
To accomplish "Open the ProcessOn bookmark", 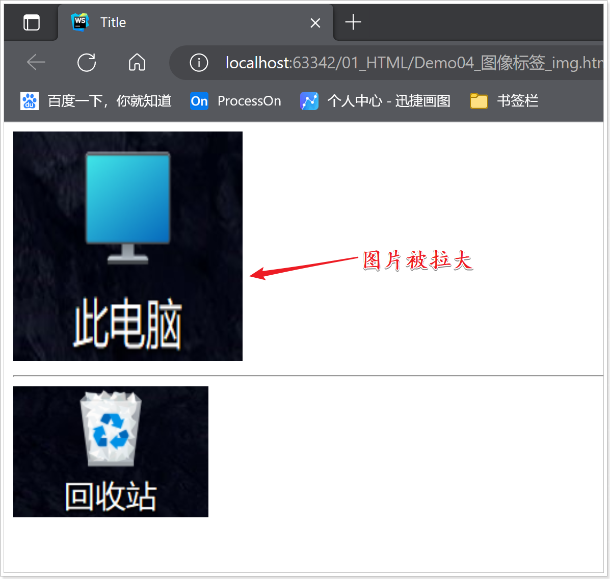I will tap(235, 101).
